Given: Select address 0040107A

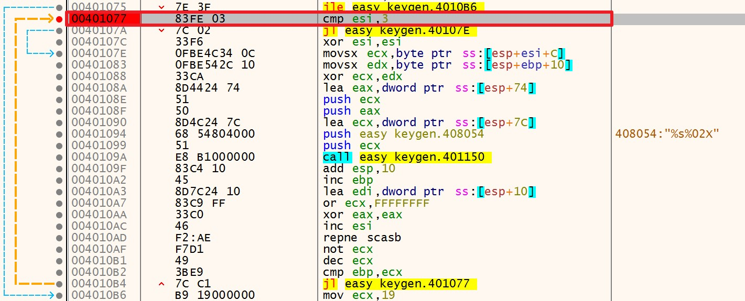Looking at the screenshot, I should click(99, 30).
